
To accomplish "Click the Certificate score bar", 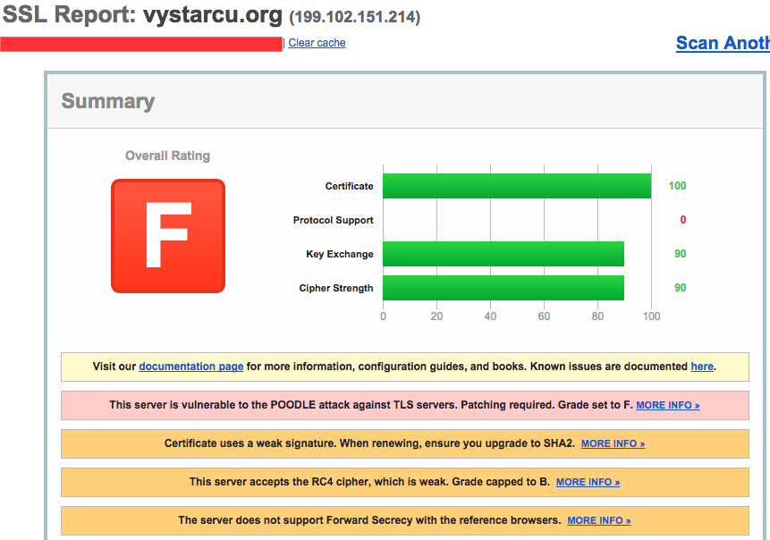I will click(517, 186).
